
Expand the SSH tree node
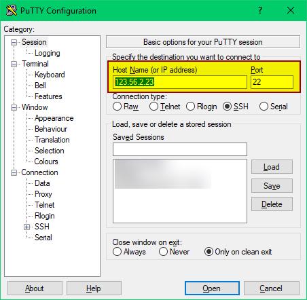26,227
